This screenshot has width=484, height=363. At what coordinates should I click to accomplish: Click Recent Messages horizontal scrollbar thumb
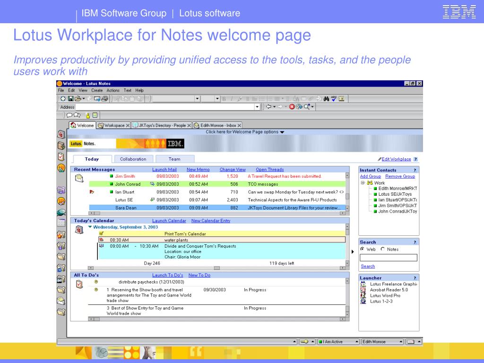click(x=97, y=213)
